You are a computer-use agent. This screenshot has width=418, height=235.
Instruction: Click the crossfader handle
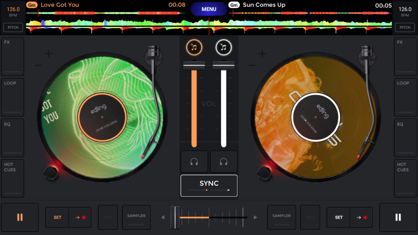pyautogui.click(x=175, y=217)
